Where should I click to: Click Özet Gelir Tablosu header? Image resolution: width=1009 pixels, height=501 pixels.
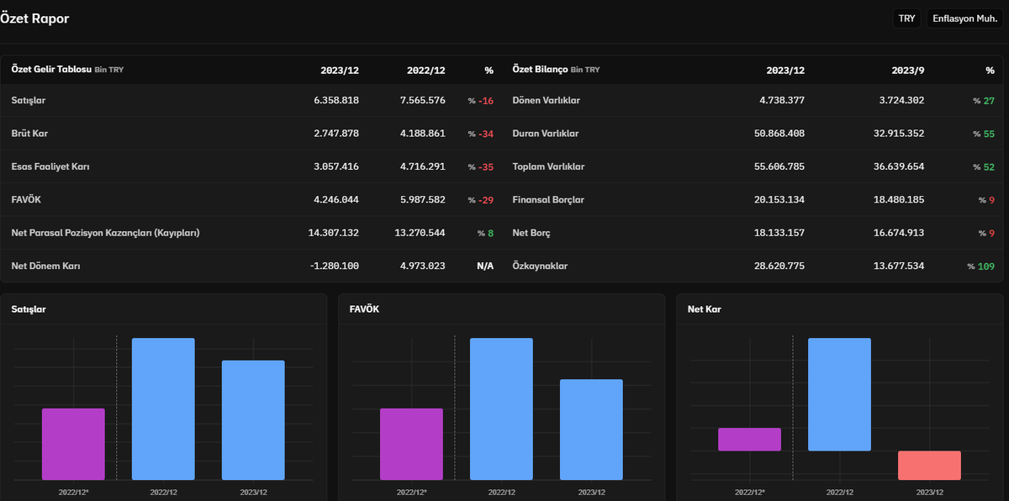(67, 70)
